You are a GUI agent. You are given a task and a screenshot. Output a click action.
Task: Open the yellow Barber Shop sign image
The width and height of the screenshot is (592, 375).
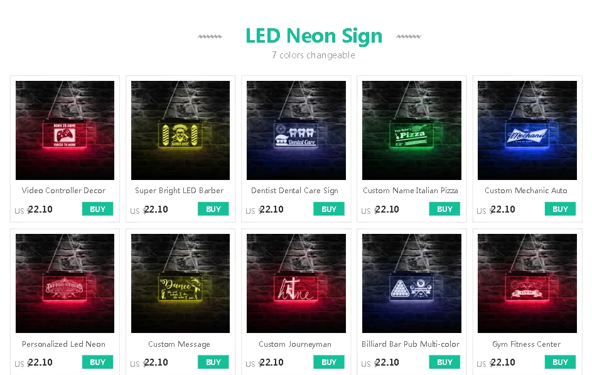coord(180,130)
